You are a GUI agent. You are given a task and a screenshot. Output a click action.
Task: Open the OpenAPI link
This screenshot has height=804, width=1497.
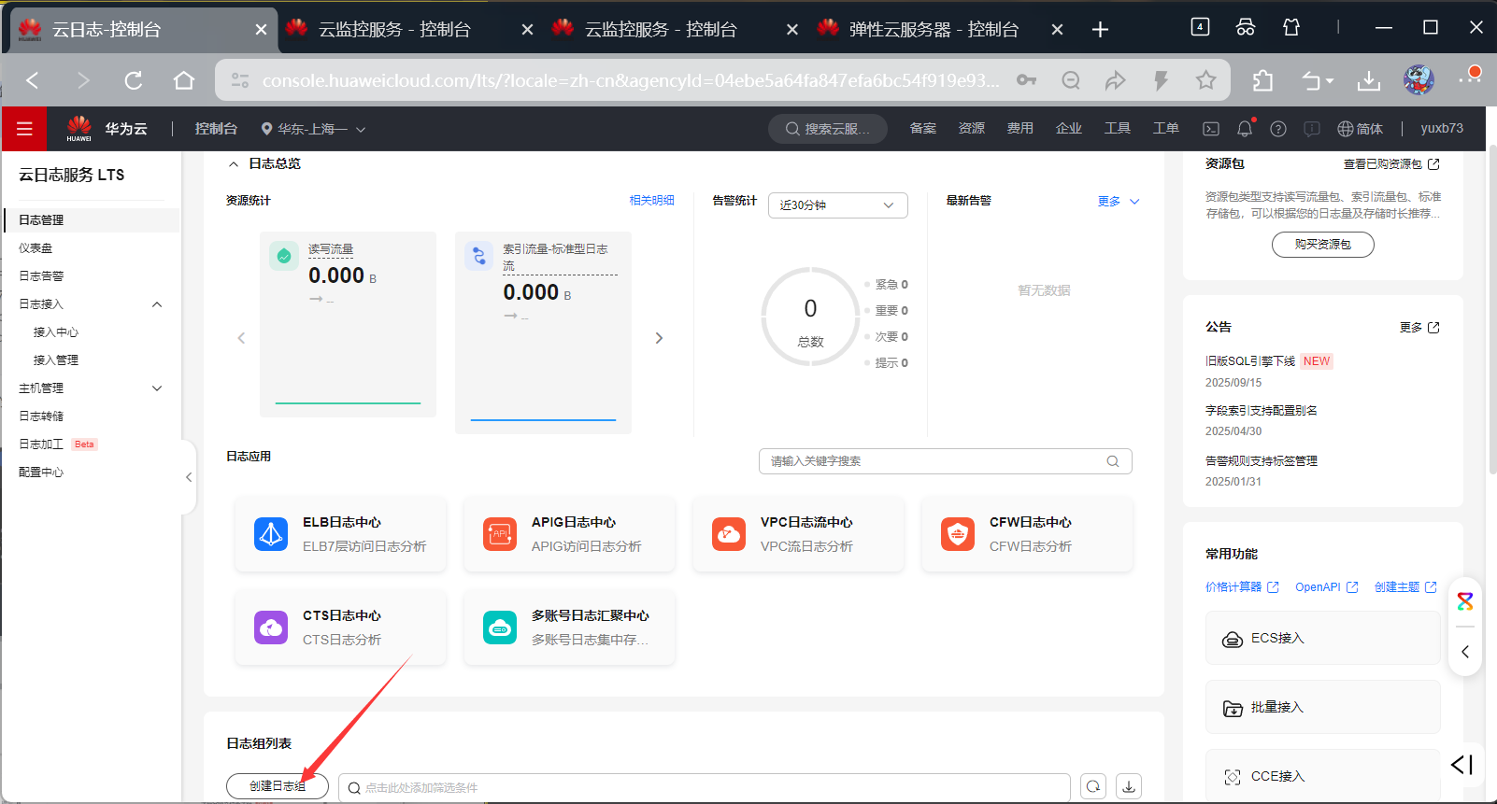point(1327,587)
